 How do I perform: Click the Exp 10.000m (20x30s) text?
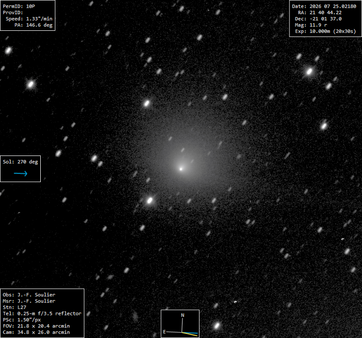coord(326,31)
